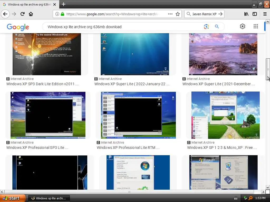Open Super Lite 2022-January-22 thumbnail
This screenshot has width=270, height=202.
(135, 54)
